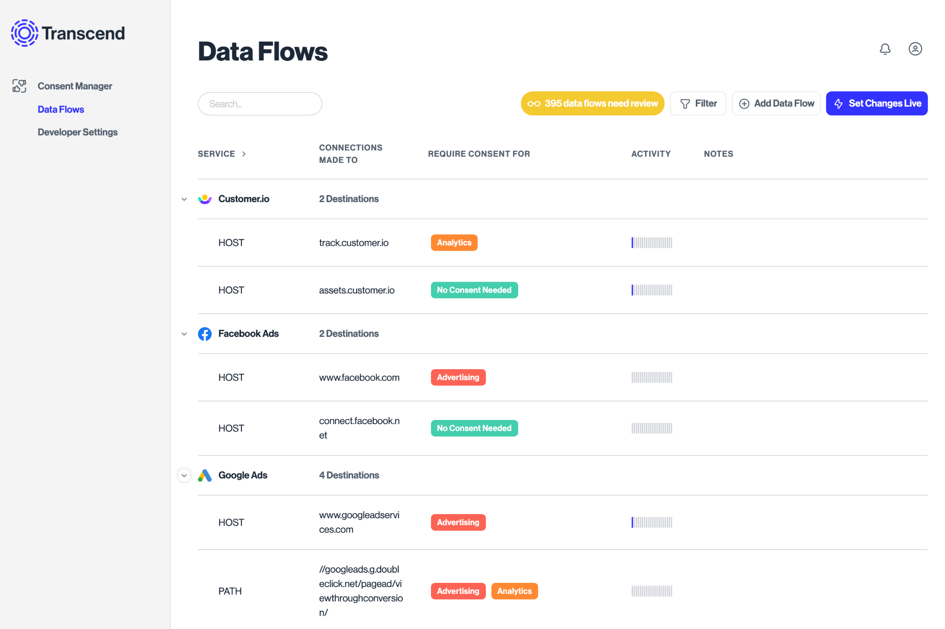
Task: Click the Facebook Ads logo icon
Action: click(x=205, y=334)
